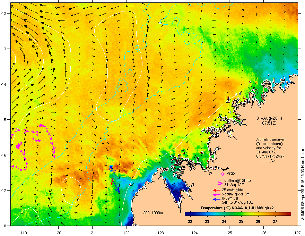This screenshot has height=236, width=305.
Task: Click the short red glide arrow on map
Action: click(112, 182)
